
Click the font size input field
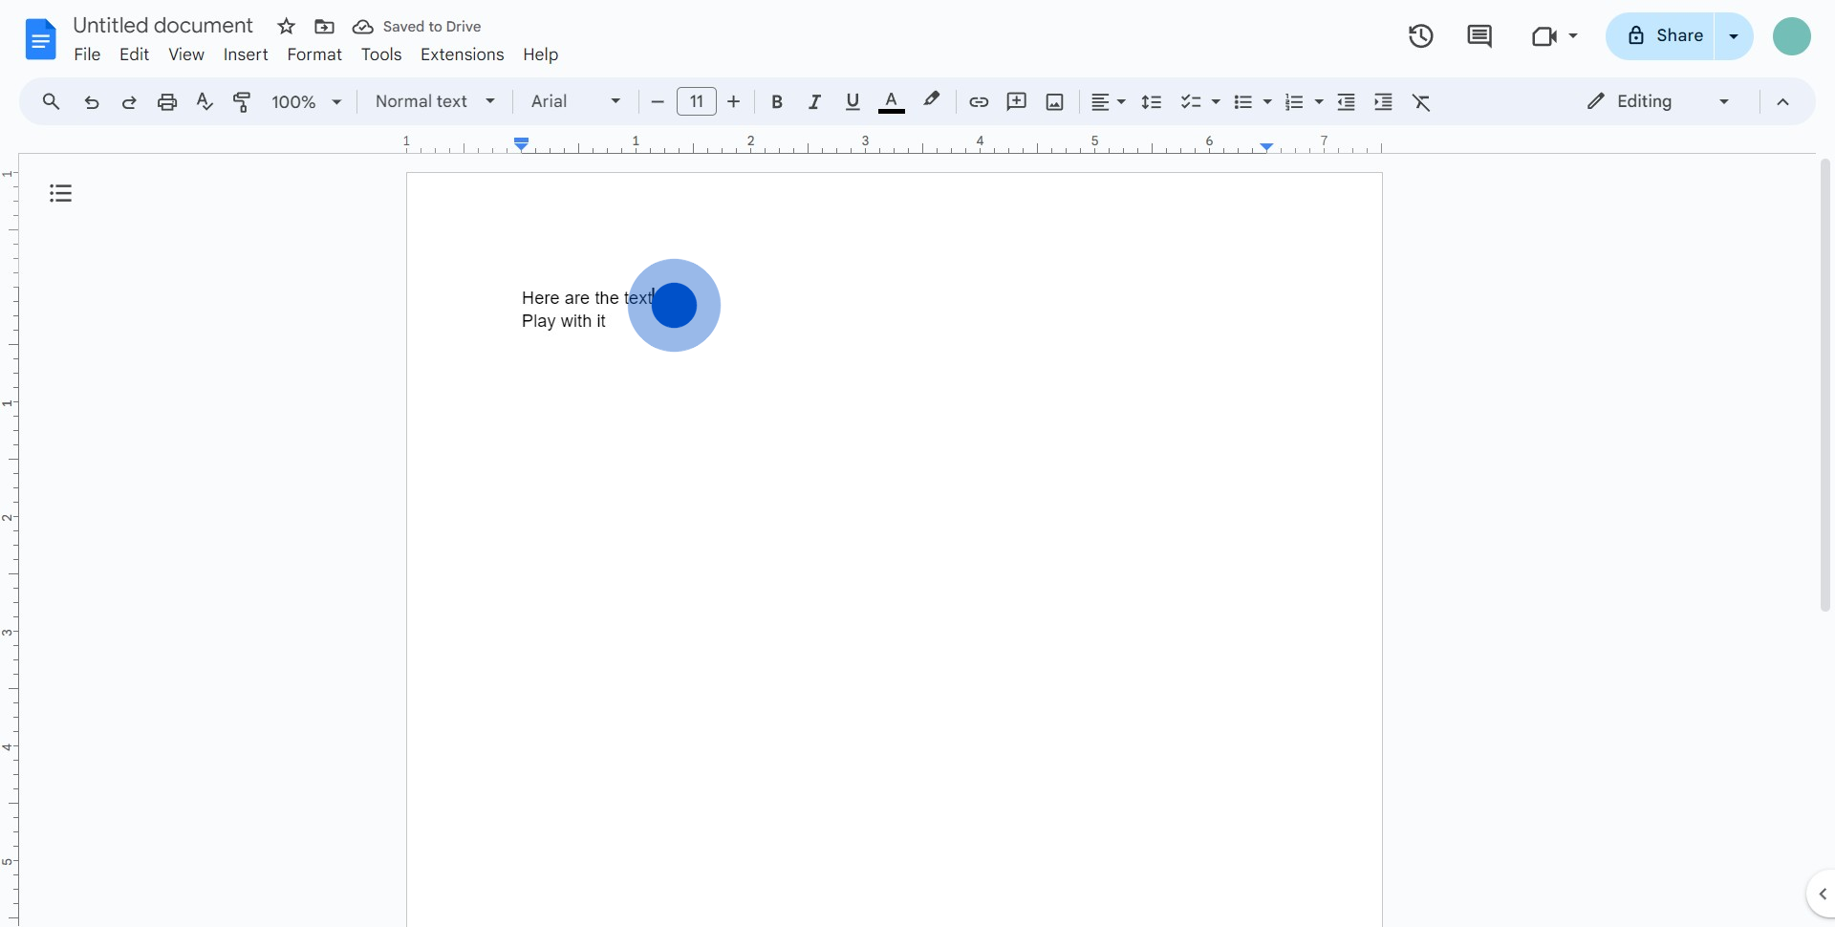[x=697, y=102]
